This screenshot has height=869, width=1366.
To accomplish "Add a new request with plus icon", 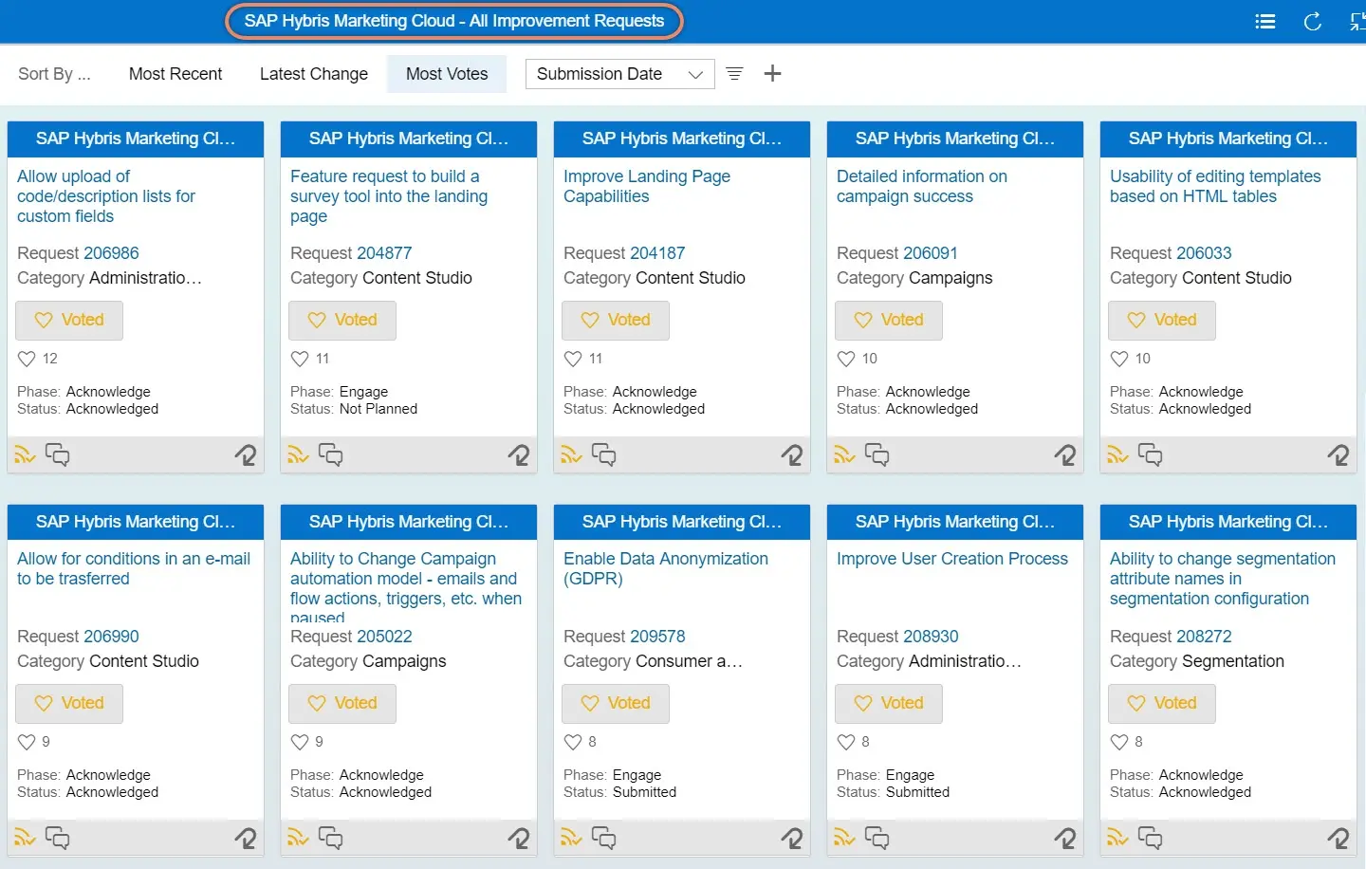I will coord(773,74).
